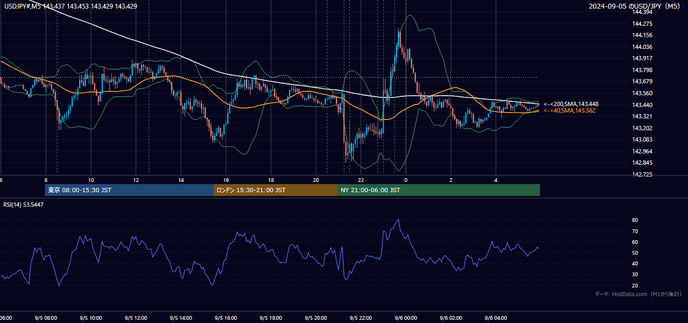Click price axis label 143.560
The width and height of the screenshot is (688, 323).
coord(643,93)
